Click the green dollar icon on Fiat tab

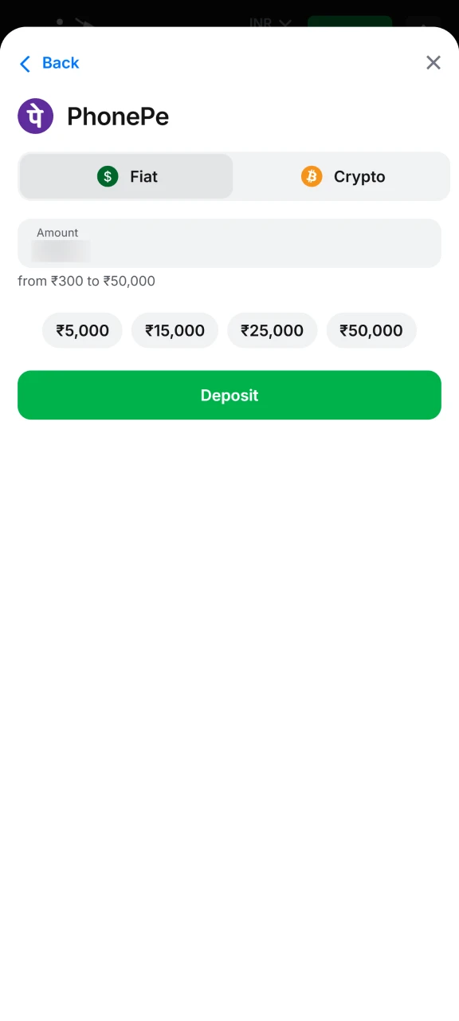[108, 176]
